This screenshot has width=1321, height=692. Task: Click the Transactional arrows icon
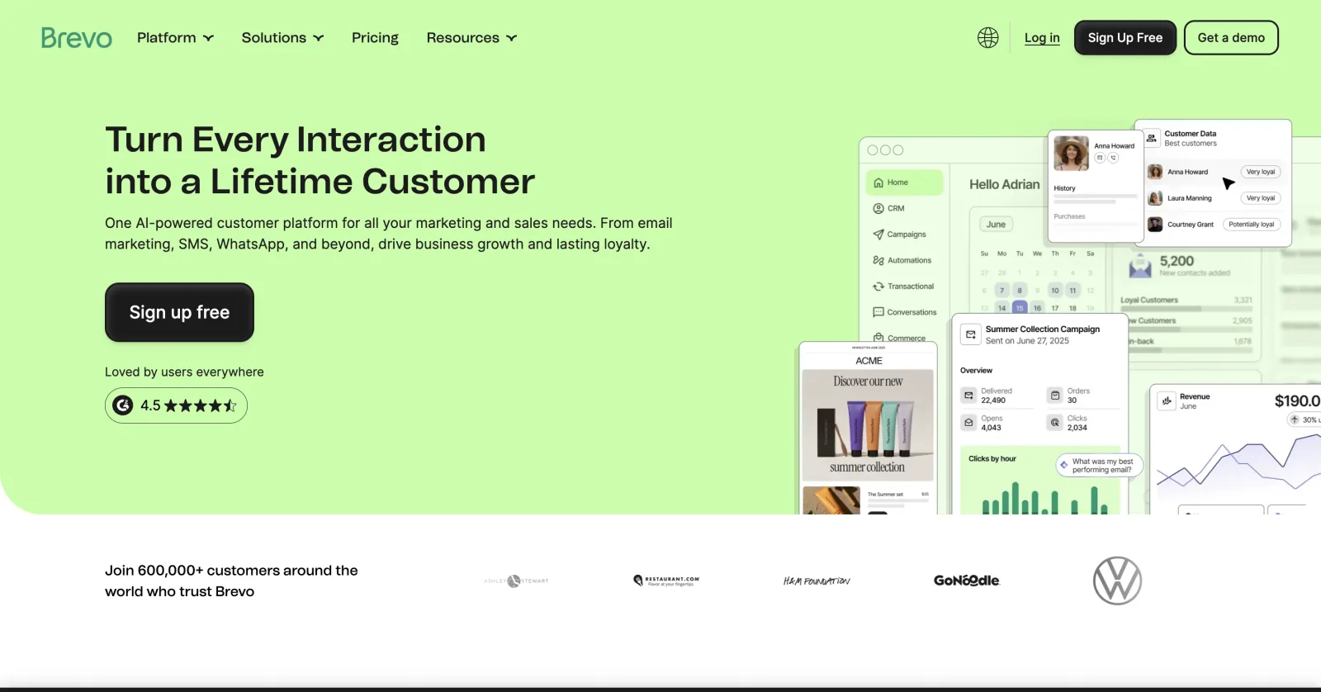[878, 287]
